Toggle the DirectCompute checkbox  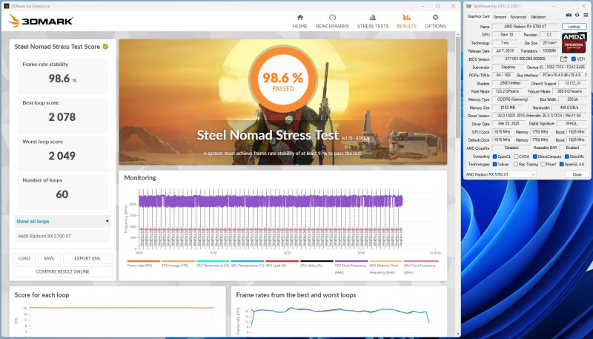click(535, 157)
